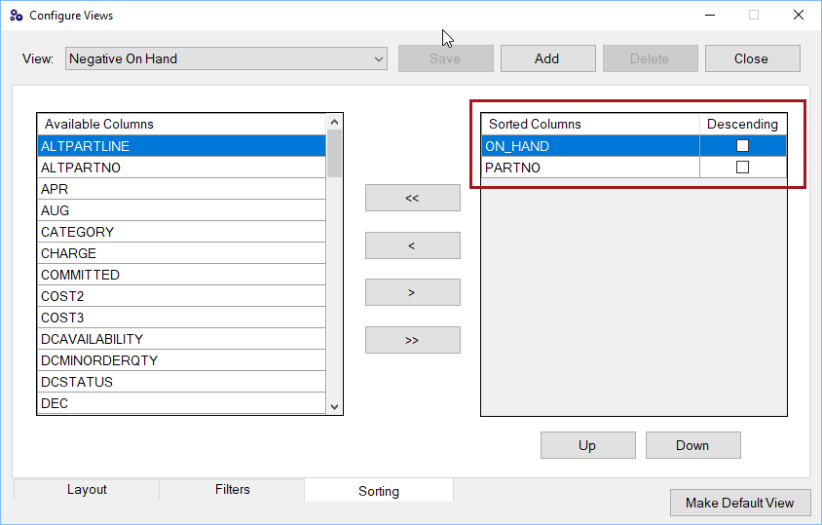Select DCSTATUS column row
This screenshot has height=525, width=822.
coord(181,382)
